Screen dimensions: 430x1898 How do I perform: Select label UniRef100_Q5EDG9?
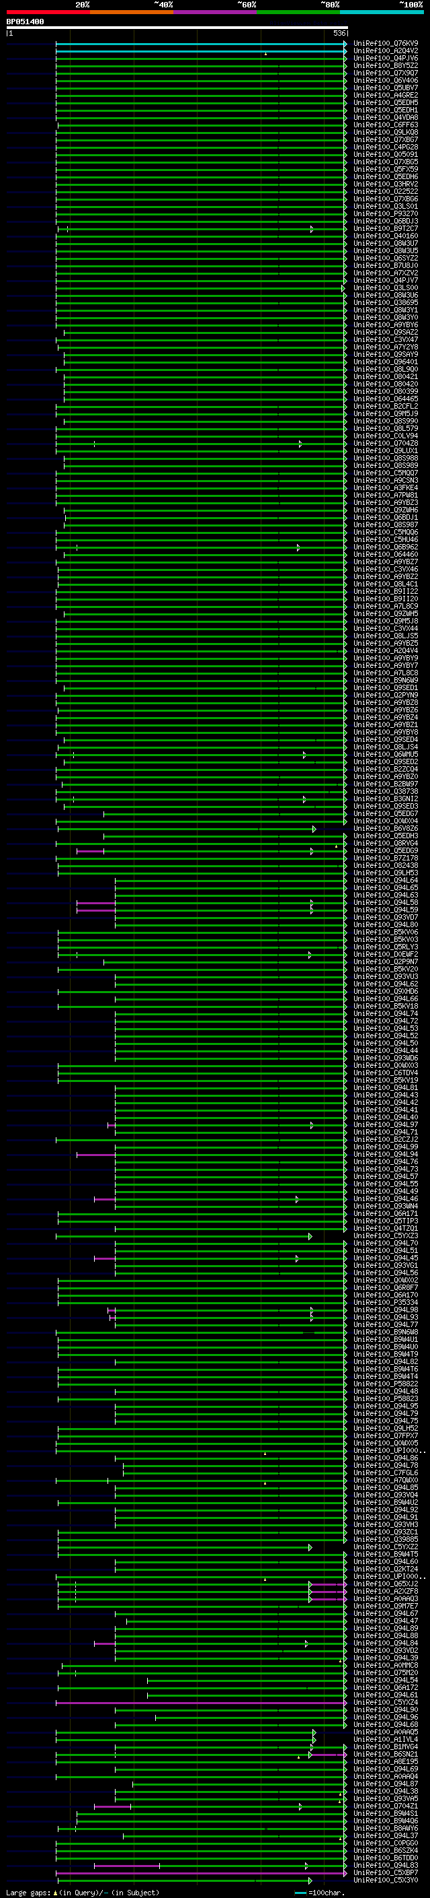tap(386, 851)
